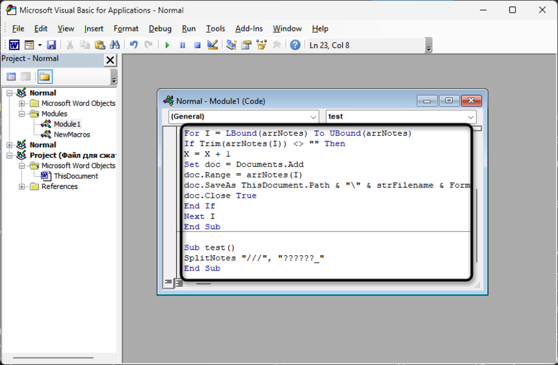The image size is (558, 365).
Task: Toggle Design Mode icon
Action: (213, 45)
